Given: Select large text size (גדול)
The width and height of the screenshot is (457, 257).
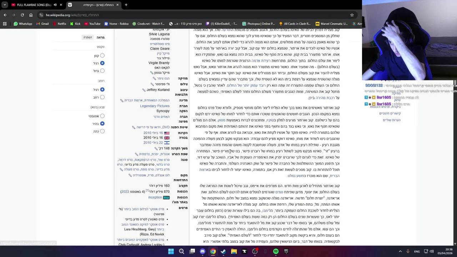Looking at the screenshot, I should [102, 71].
